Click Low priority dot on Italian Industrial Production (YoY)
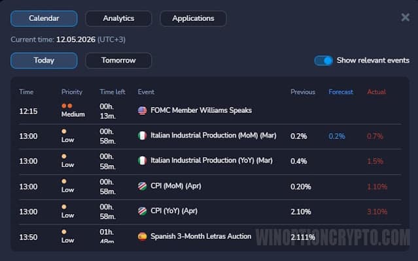 (64, 157)
